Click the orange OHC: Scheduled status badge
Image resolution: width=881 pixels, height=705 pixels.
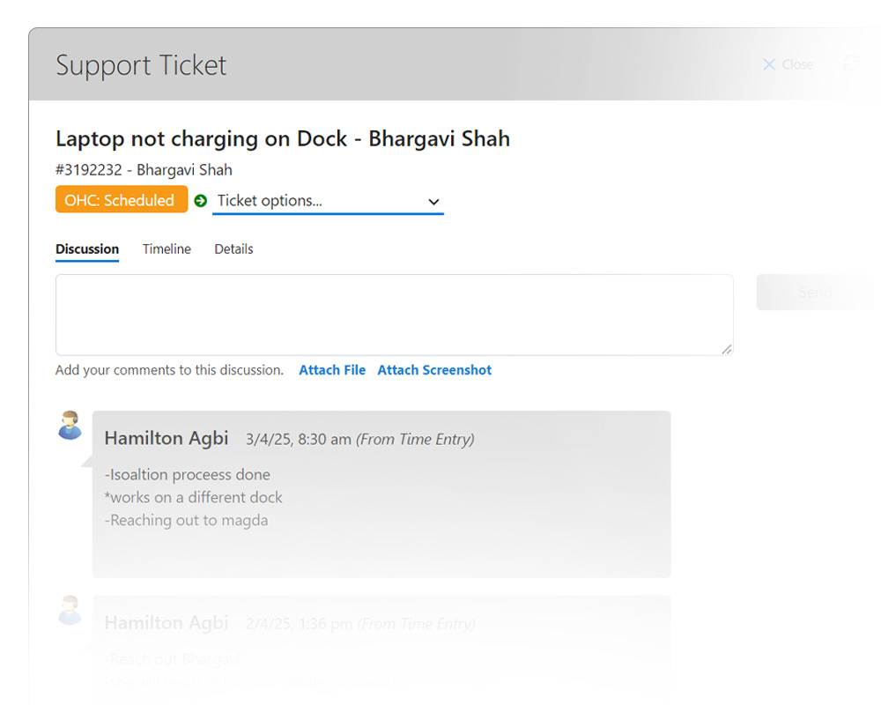click(121, 200)
